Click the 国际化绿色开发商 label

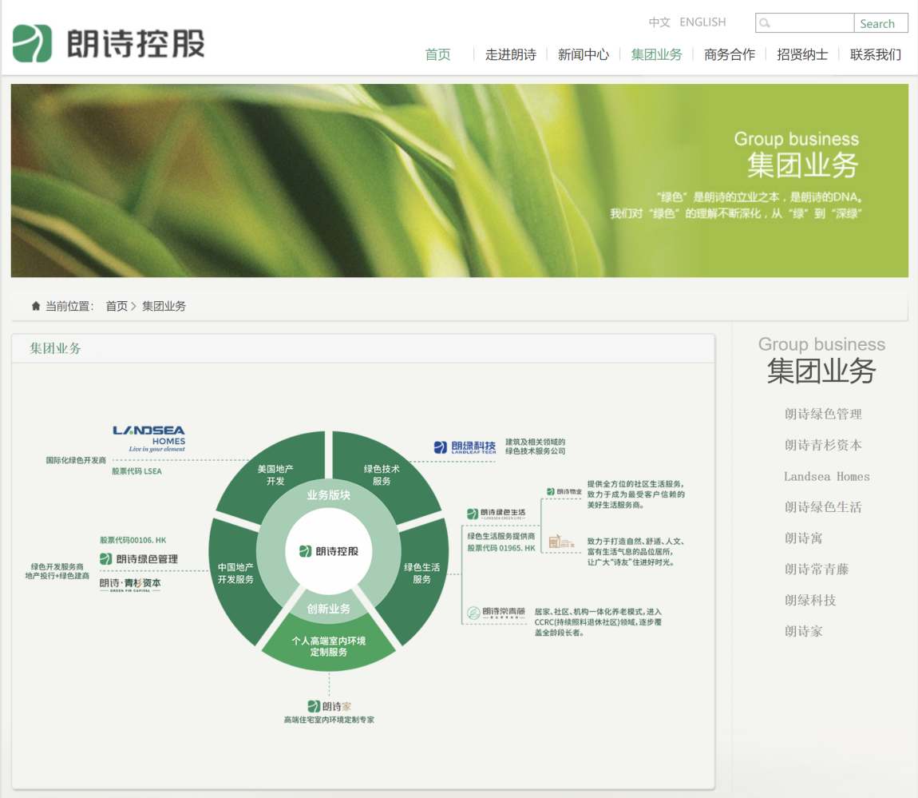(x=76, y=461)
